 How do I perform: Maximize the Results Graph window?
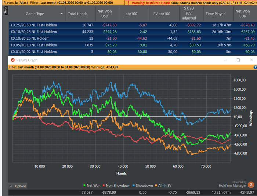[x=238, y=60]
